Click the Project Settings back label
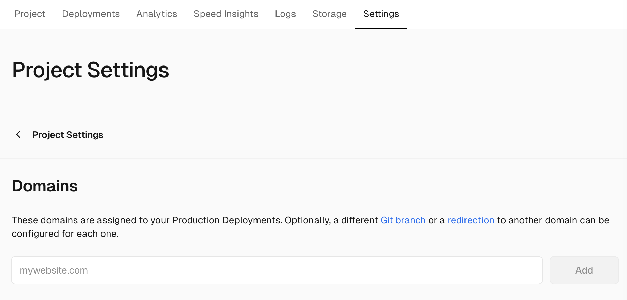The height and width of the screenshot is (300, 627). (68, 135)
